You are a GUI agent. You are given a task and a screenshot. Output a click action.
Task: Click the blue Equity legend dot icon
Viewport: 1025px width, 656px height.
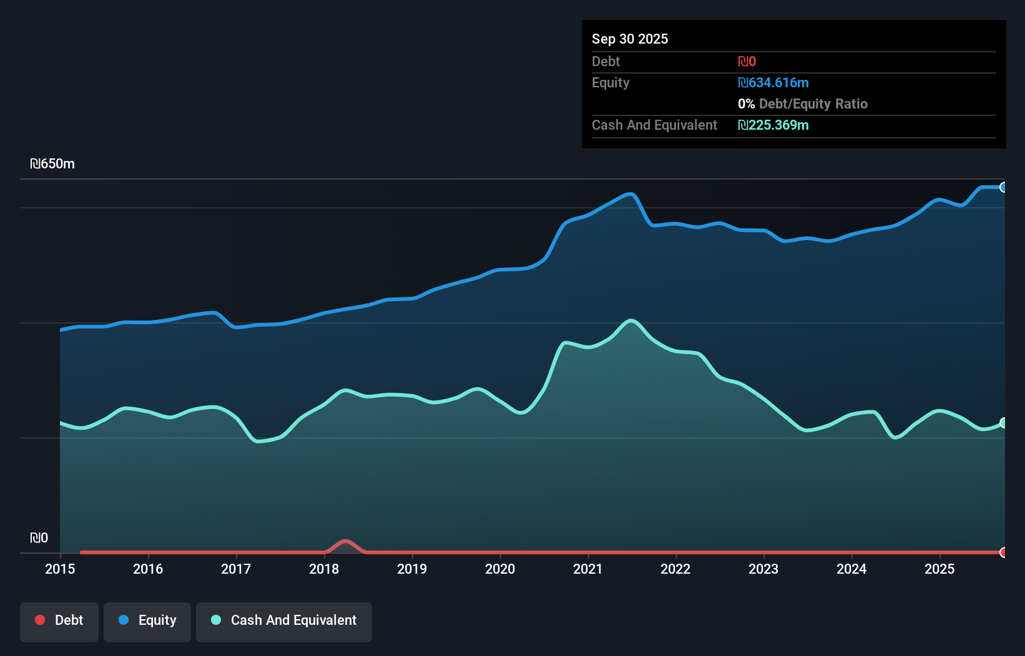(124, 620)
